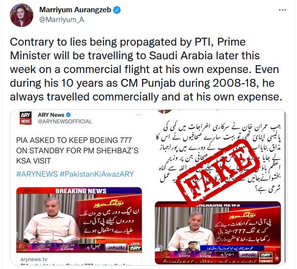Viewport: 297px width, 269px height.
Task: Click the ARY News logo avatar
Action: [25, 118]
